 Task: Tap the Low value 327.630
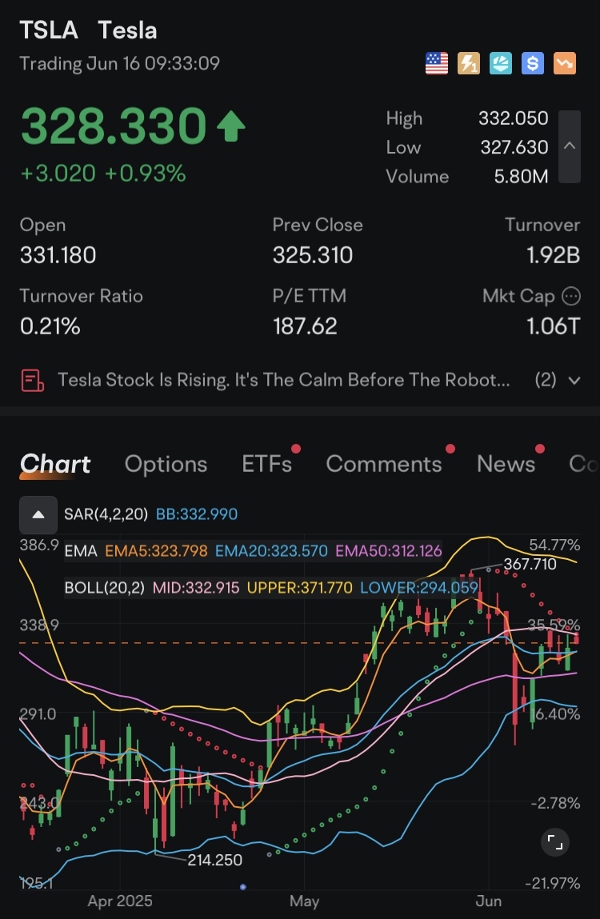tap(514, 147)
